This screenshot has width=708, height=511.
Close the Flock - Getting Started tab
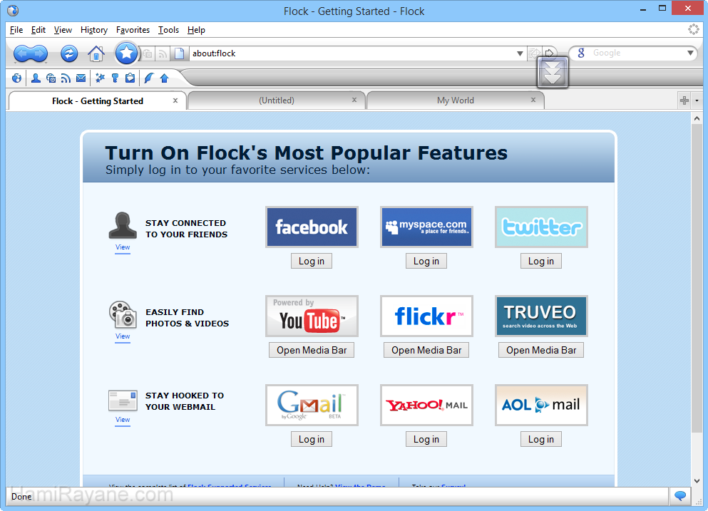pos(175,100)
